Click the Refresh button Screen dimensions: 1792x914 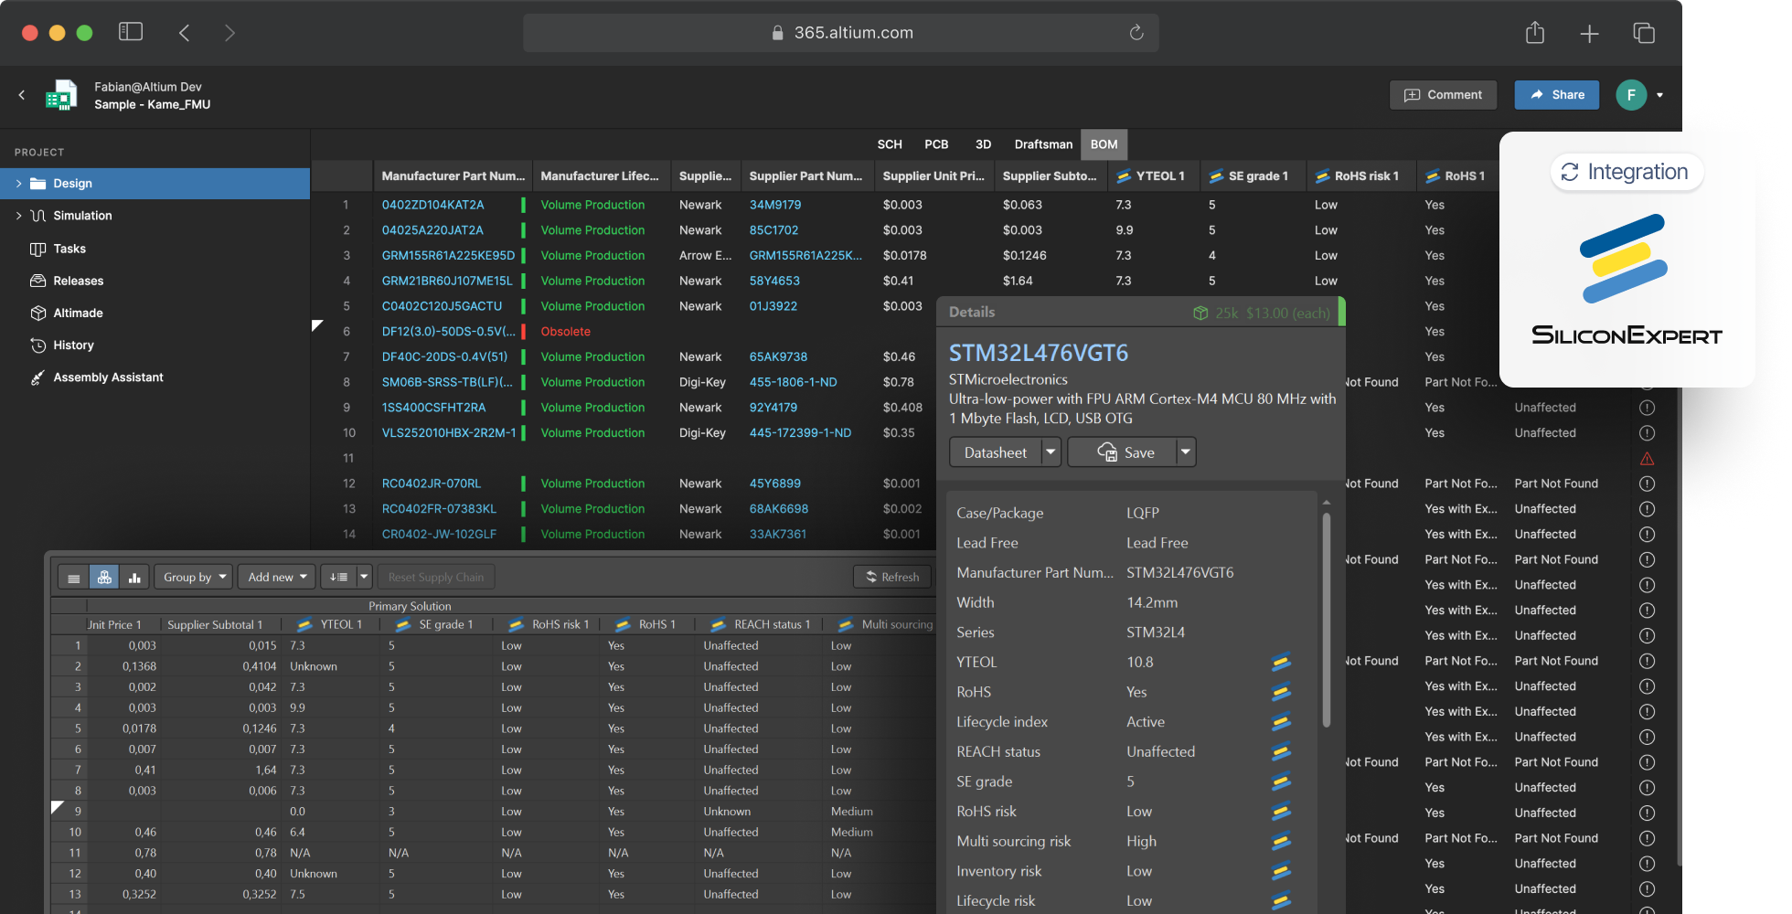click(x=892, y=578)
